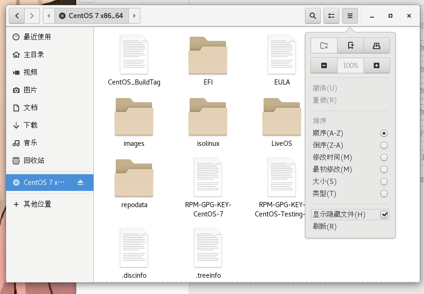This screenshot has width=424, height=294.
Task: Open the hamburger menu
Action: 350,15
